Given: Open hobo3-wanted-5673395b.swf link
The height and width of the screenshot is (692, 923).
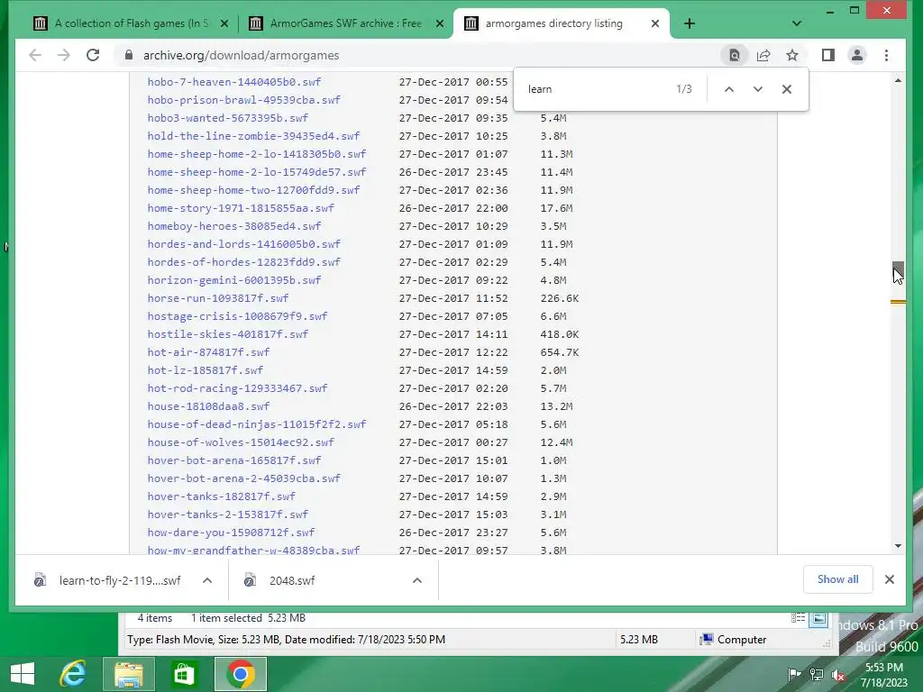Looking at the screenshot, I should pyautogui.click(x=228, y=118).
